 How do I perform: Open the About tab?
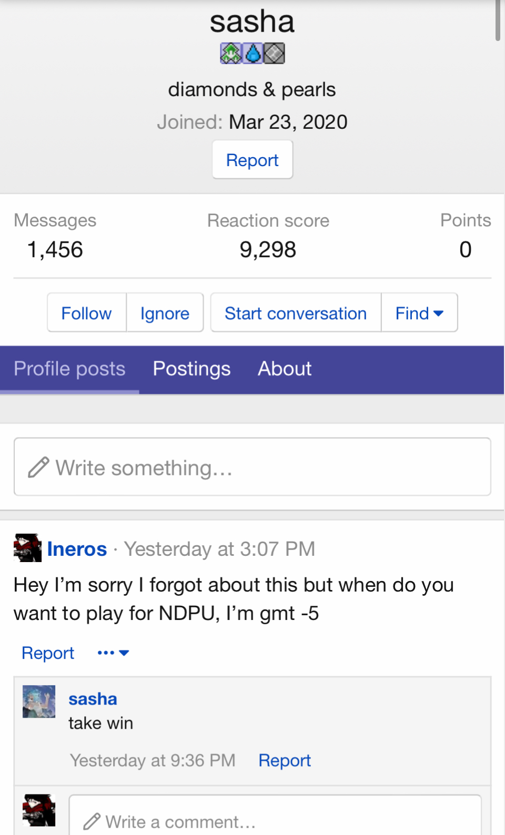pos(285,369)
